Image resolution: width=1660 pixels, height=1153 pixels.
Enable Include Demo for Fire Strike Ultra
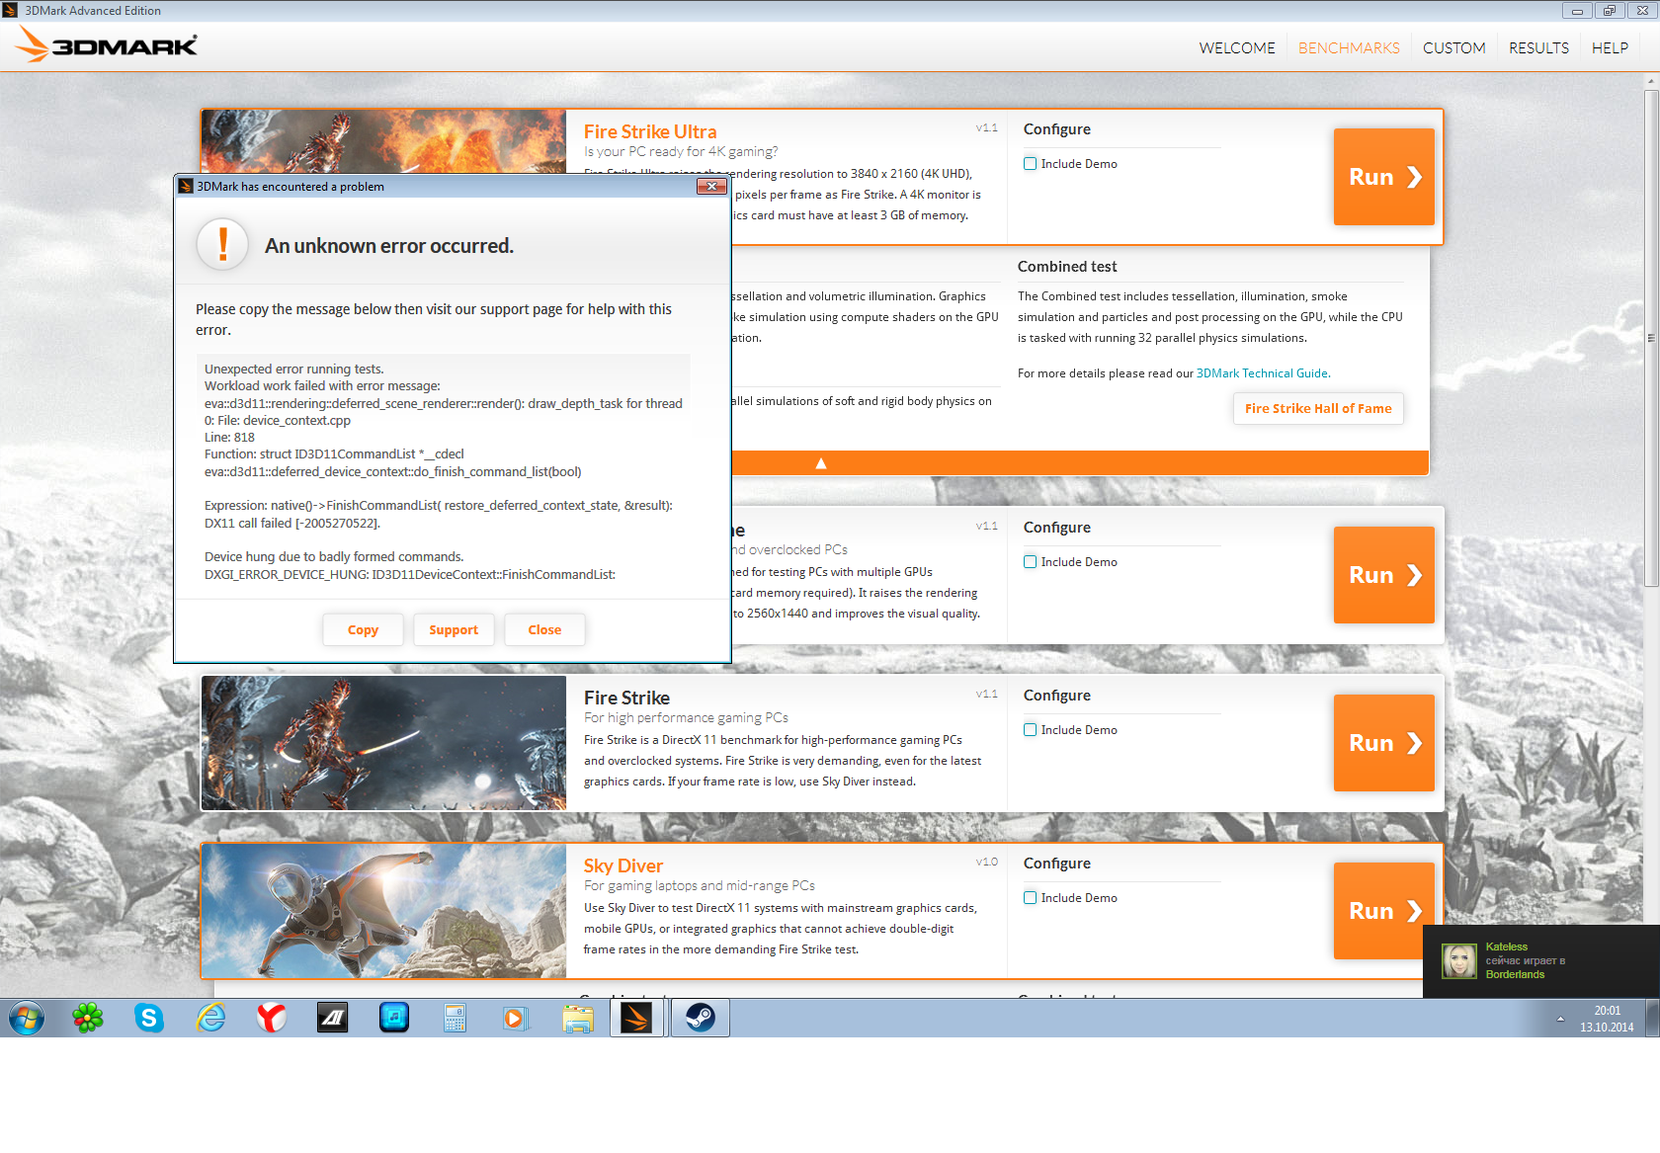1031,164
